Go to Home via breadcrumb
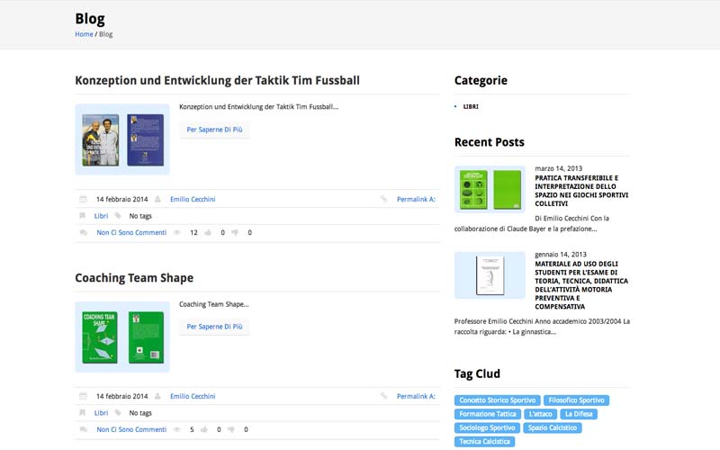Viewport: 720px width, 450px height. pyautogui.click(x=84, y=34)
